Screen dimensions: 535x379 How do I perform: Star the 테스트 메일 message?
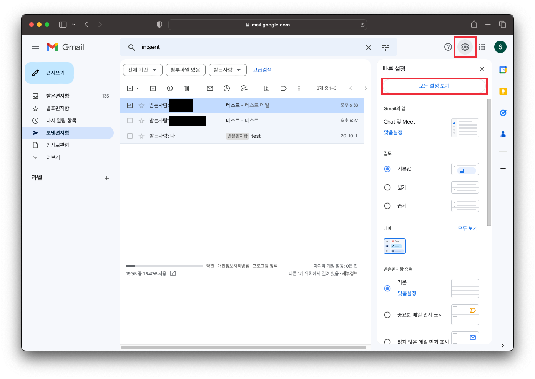pos(141,105)
